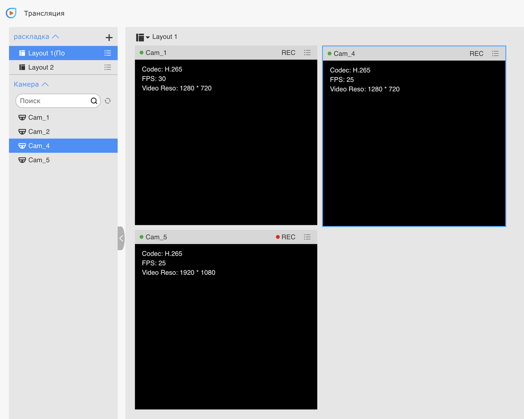Screen dimensions: 524x419
Task: Open Cam_4 tile options menu icon
Action: [x=495, y=54]
